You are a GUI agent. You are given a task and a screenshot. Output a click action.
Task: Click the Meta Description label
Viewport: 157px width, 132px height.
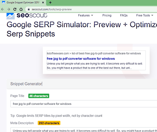point(22,123)
